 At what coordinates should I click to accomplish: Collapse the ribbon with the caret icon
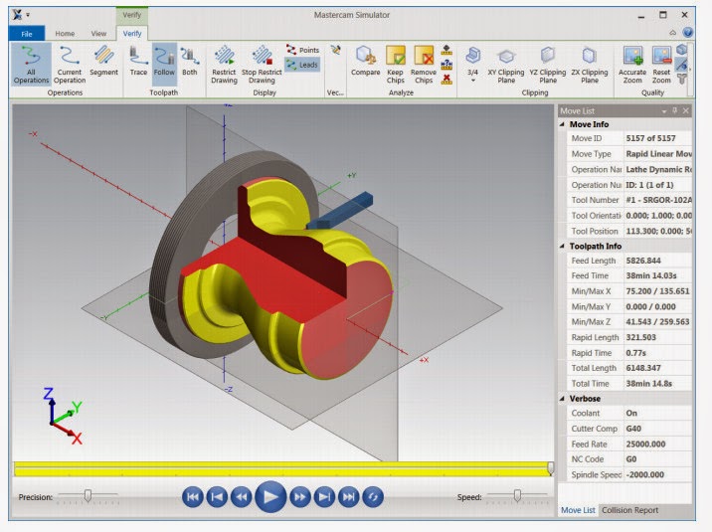click(x=672, y=33)
